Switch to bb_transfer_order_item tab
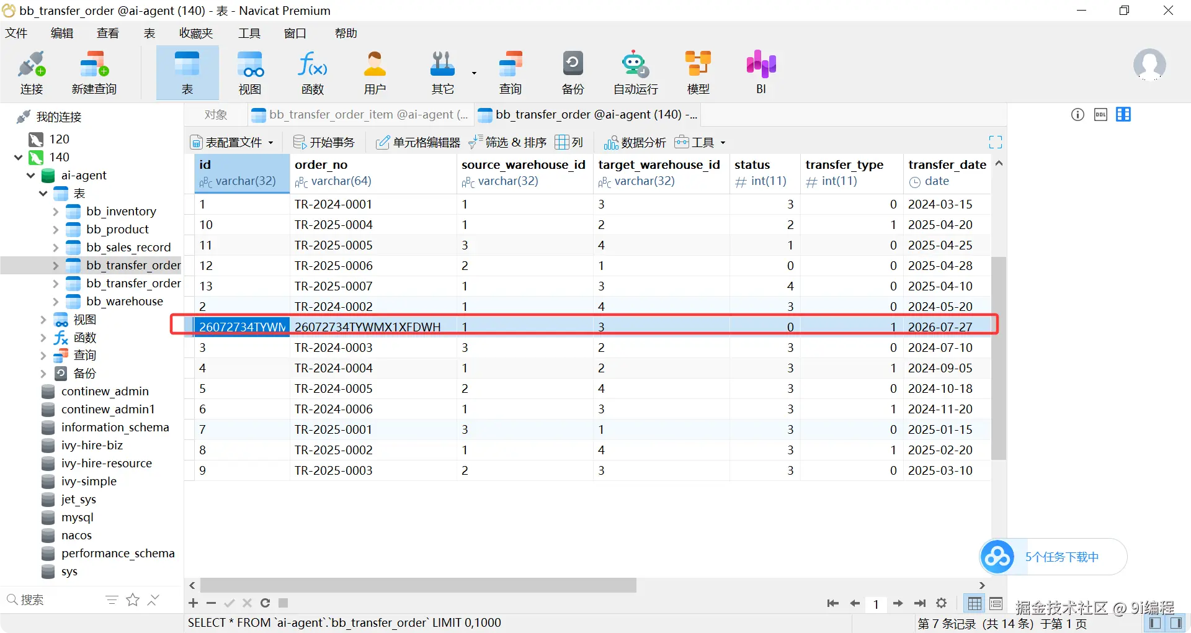The width and height of the screenshot is (1191, 633). [x=360, y=115]
